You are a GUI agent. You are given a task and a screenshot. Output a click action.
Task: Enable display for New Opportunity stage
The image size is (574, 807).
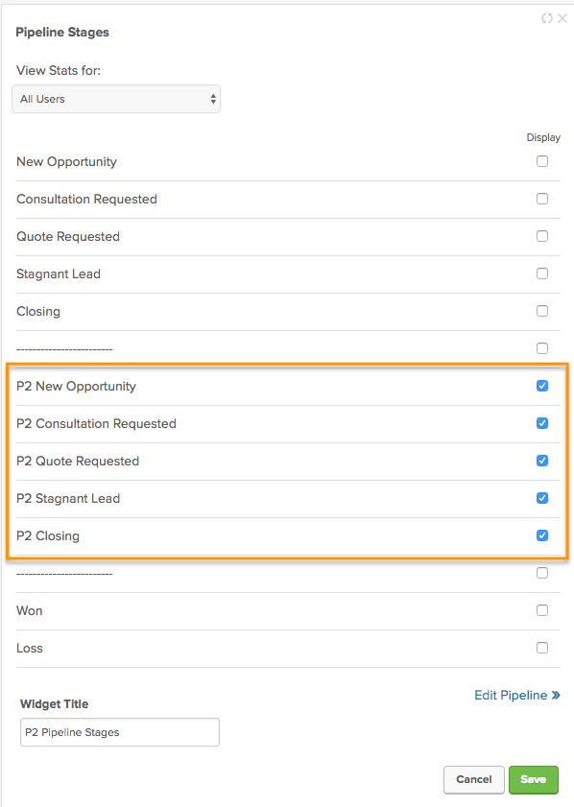pos(542,161)
